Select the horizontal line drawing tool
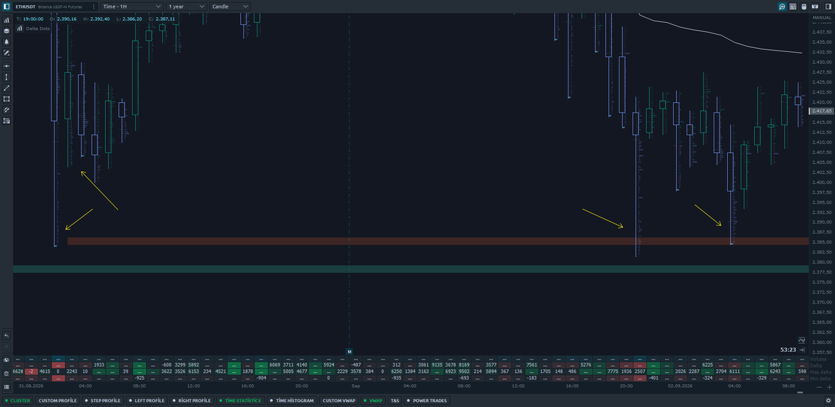The width and height of the screenshot is (835, 407). tap(6, 65)
